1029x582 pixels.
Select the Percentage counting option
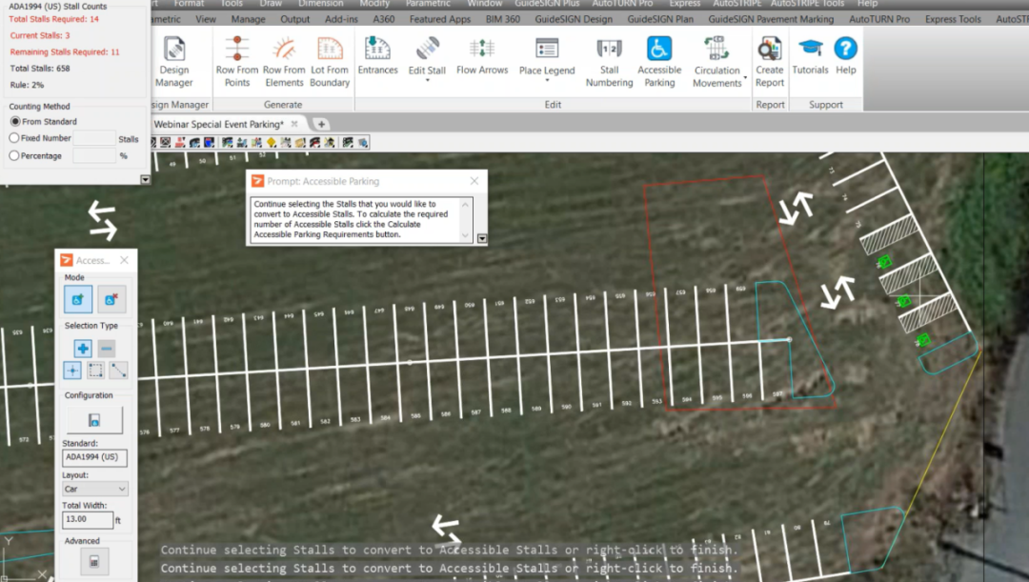(x=15, y=155)
